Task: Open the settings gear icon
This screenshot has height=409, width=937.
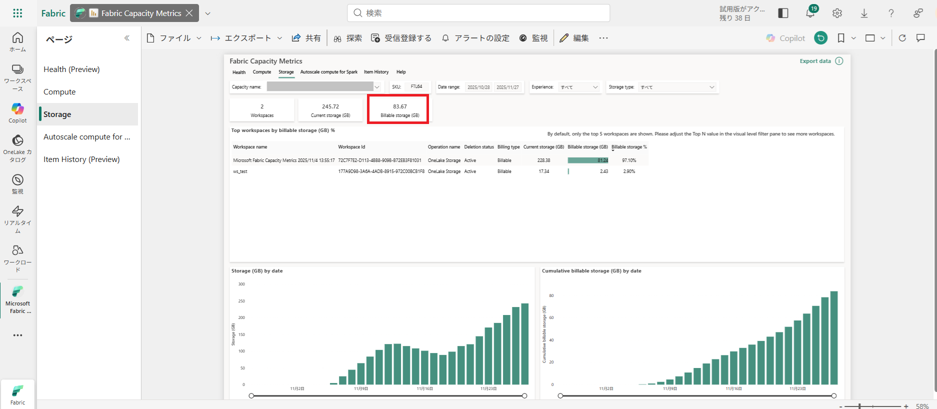Action: point(837,13)
